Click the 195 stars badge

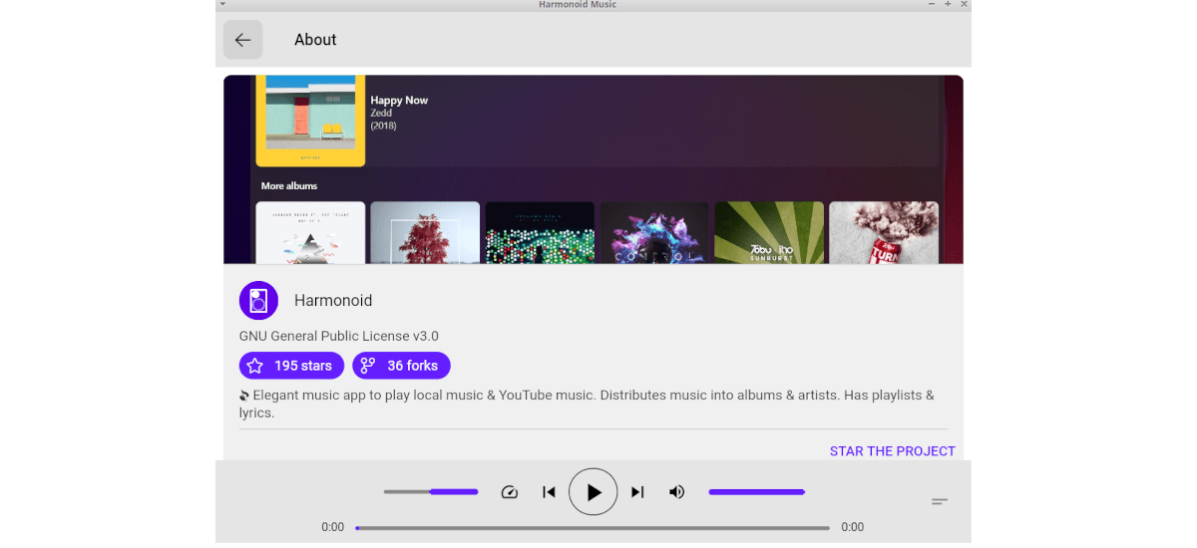pos(291,366)
